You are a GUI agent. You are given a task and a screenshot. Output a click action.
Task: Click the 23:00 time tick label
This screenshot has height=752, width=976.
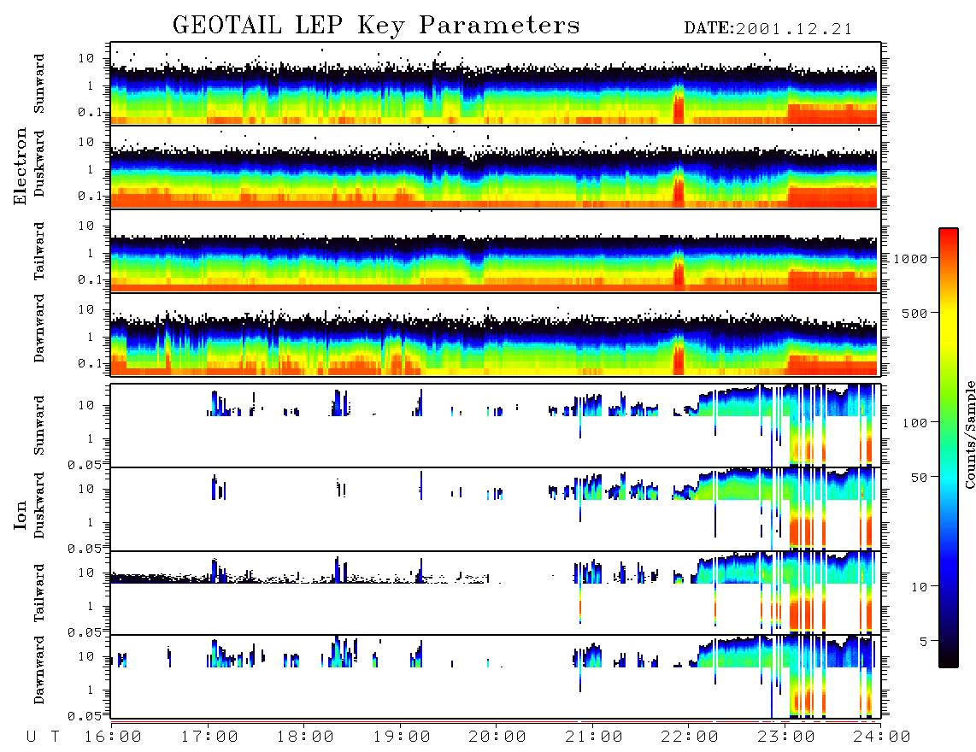click(x=786, y=737)
